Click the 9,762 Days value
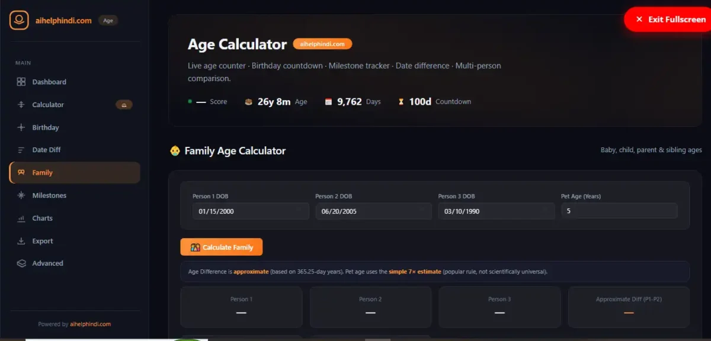Viewport: 711px width, 341px height. [x=350, y=102]
